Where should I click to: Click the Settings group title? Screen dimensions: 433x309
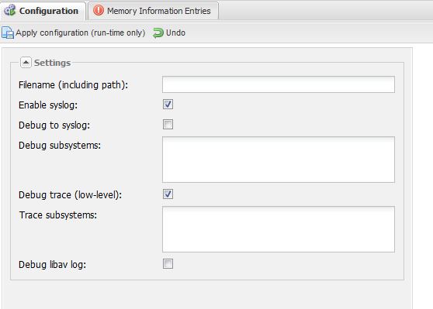[52, 63]
